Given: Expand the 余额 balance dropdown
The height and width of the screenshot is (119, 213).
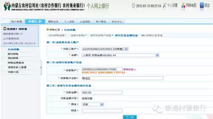Looking at the screenshot, I should point(157,55).
